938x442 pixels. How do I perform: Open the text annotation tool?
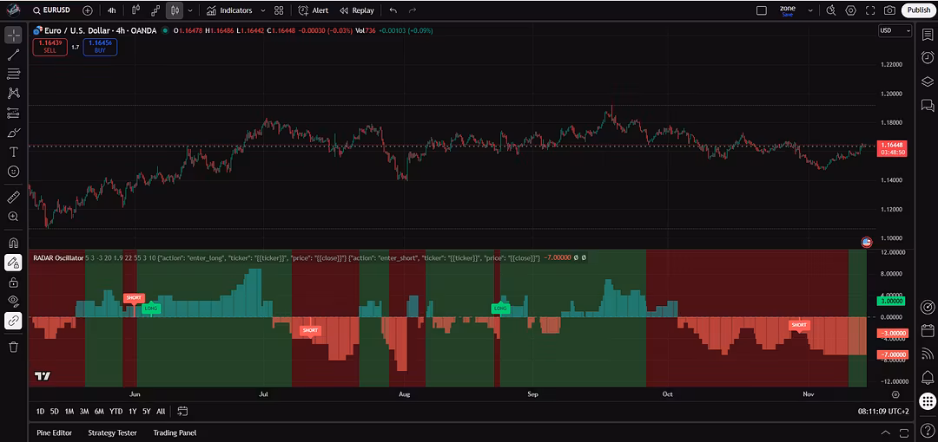13,152
